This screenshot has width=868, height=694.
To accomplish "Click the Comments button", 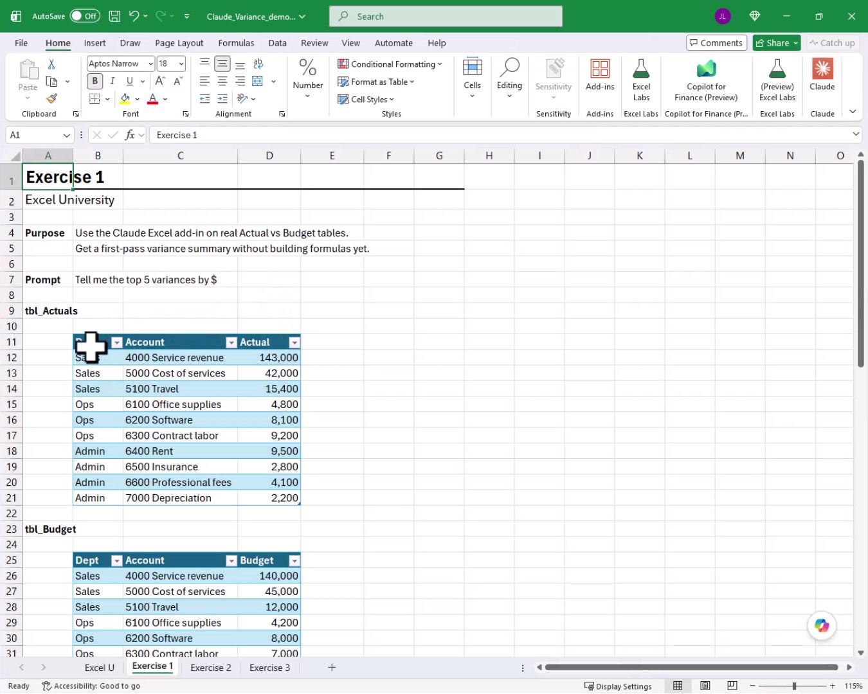I will point(716,43).
